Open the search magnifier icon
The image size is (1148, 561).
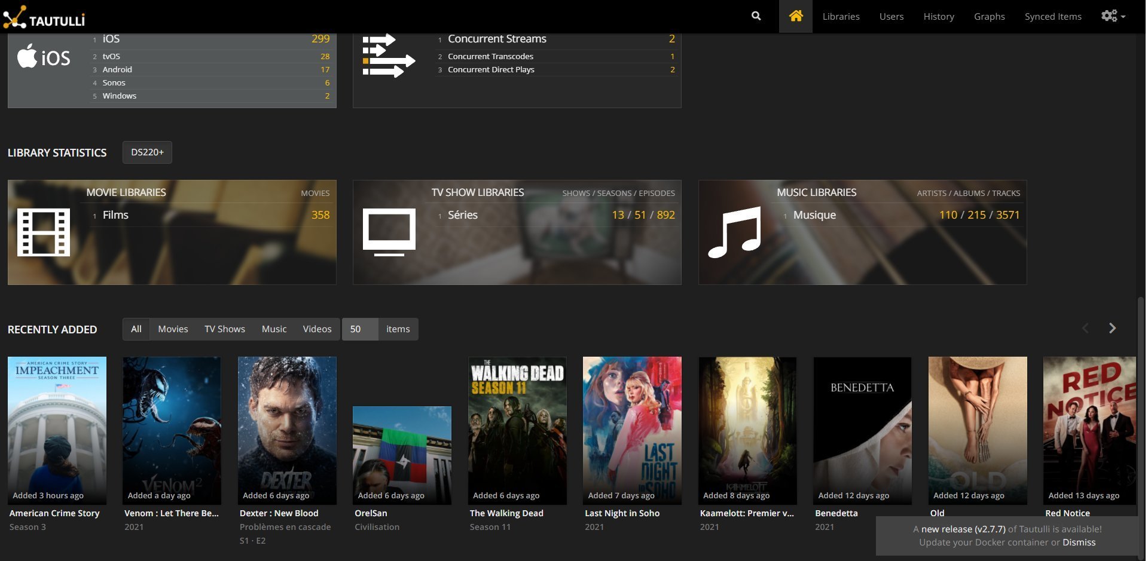[x=756, y=16]
